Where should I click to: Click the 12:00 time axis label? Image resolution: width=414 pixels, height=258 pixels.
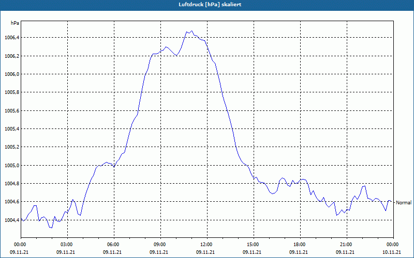pyautogui.click(x=205, y=245)
